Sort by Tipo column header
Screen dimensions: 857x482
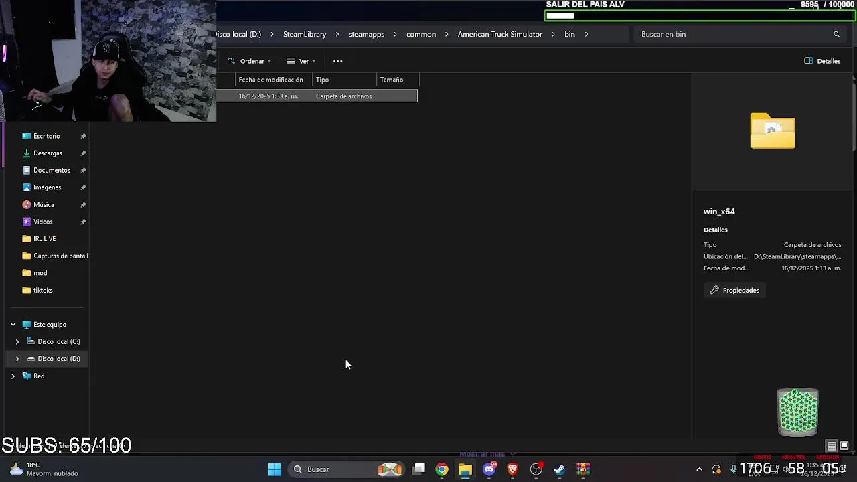[x=345, y=80]
